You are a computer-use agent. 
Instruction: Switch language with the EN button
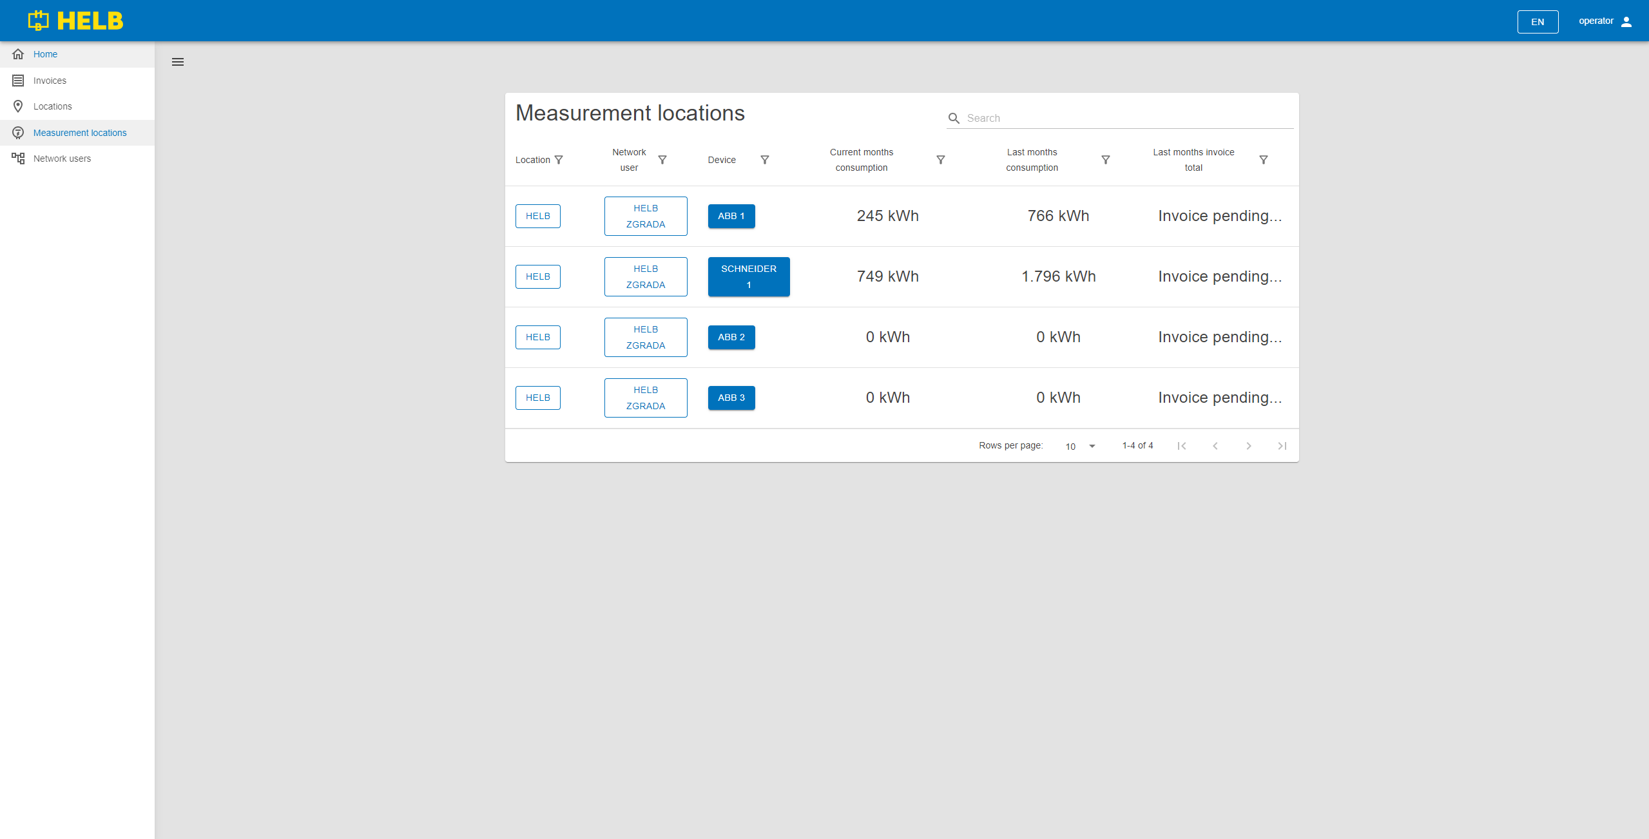pyautogui.click(x=1538, y=21)
